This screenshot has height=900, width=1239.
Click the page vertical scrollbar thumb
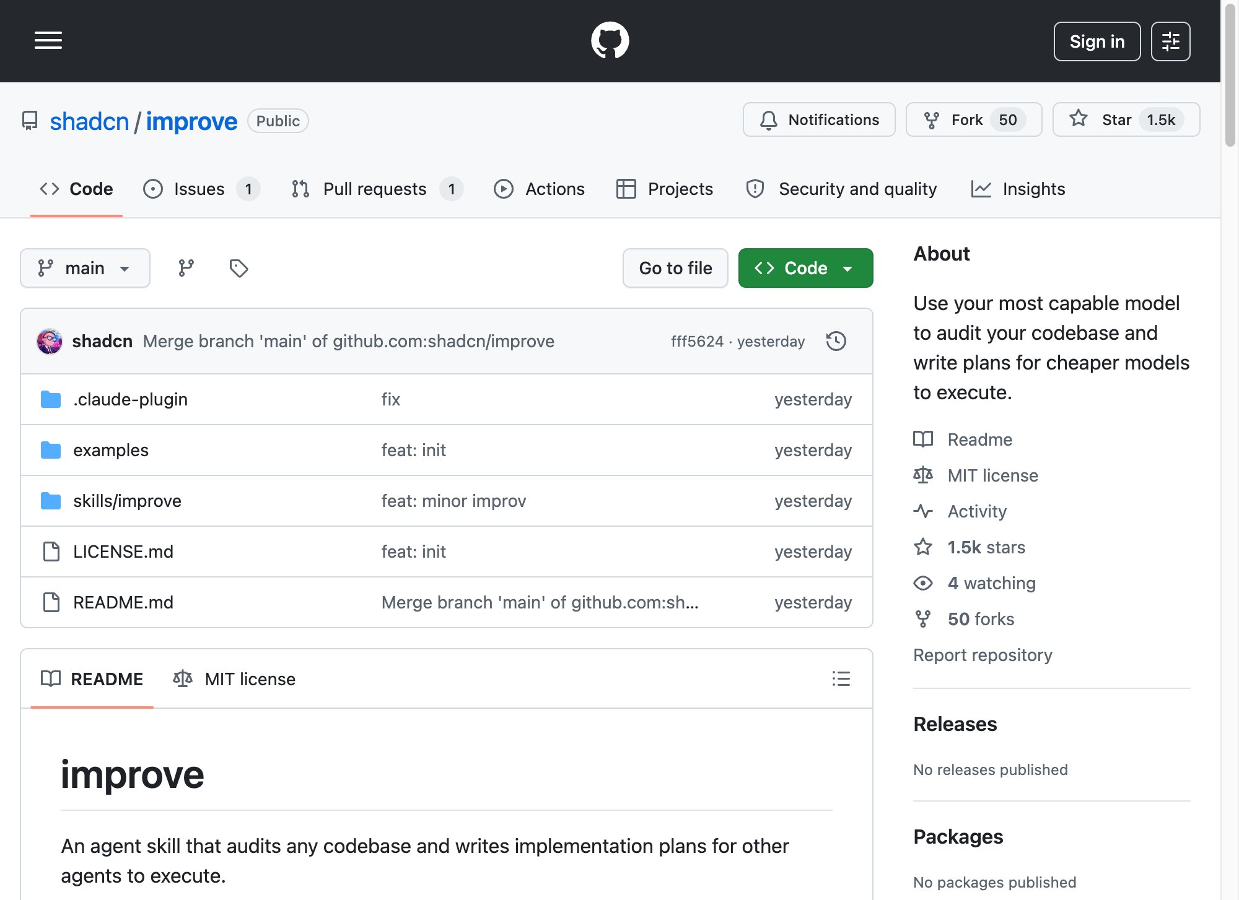tap(1230, 74)
